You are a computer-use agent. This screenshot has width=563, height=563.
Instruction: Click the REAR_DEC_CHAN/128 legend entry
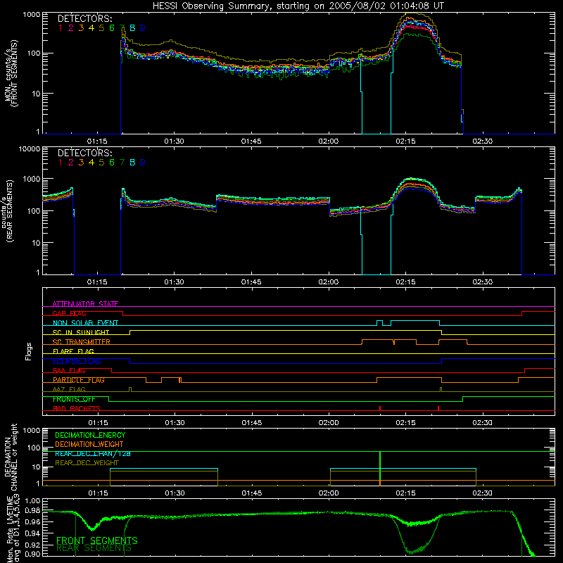(x=93, y=454)
